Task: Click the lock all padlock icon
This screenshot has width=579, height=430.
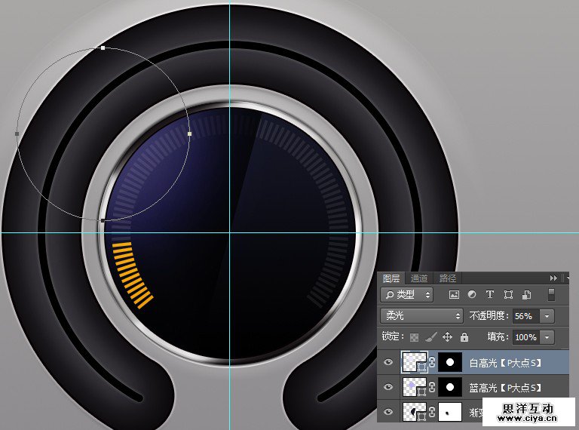Action: tap(464, 337)
